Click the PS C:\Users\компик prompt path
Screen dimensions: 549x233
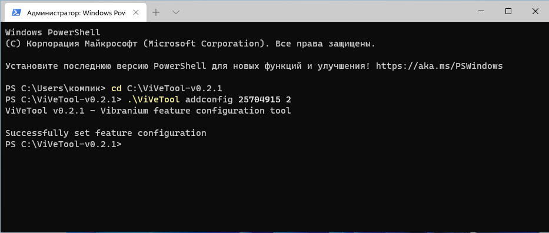click(x=55, y=88)
